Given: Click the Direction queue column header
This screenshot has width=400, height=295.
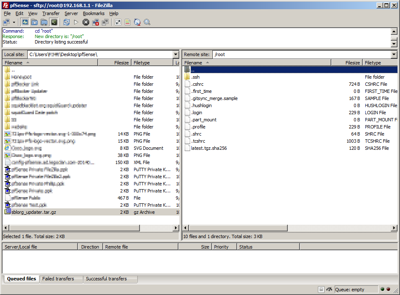Looking at the screenshot, I should point(90,247).
